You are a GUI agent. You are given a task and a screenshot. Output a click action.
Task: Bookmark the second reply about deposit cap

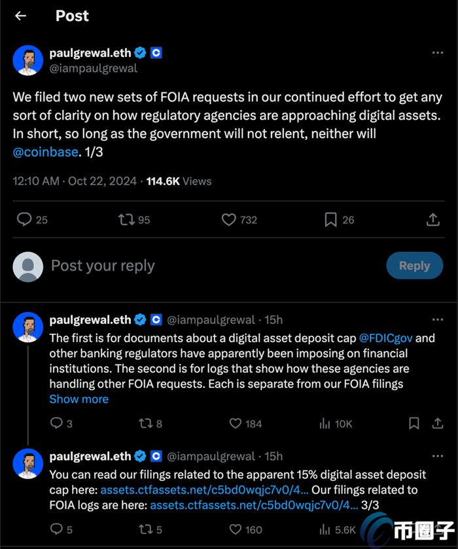[x=414, y=424]
